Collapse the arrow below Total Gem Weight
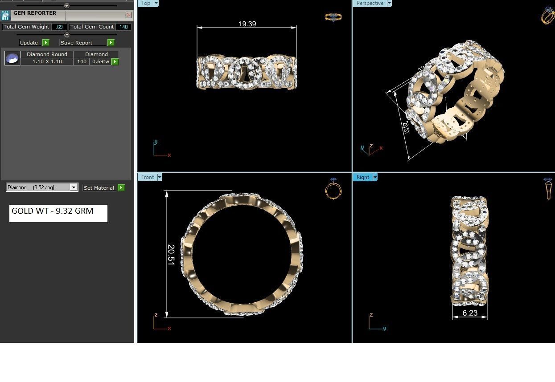 pos(67,35)
